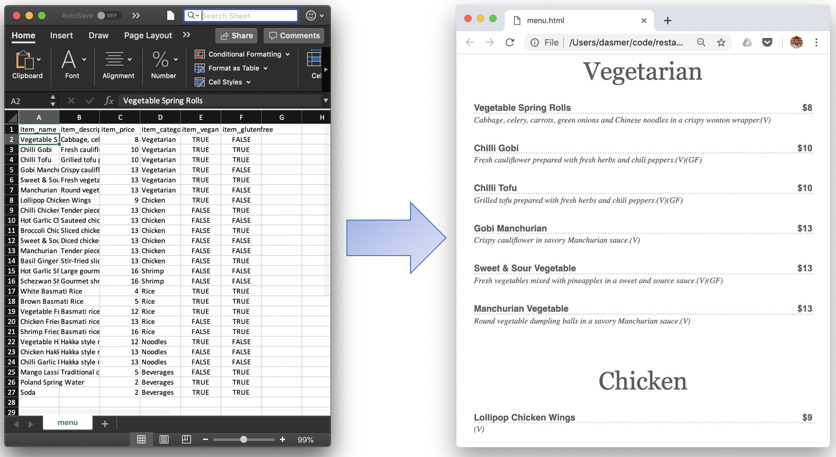Expand the formula bar arrow
836x457 pixels.
click(x=325, y=100)
